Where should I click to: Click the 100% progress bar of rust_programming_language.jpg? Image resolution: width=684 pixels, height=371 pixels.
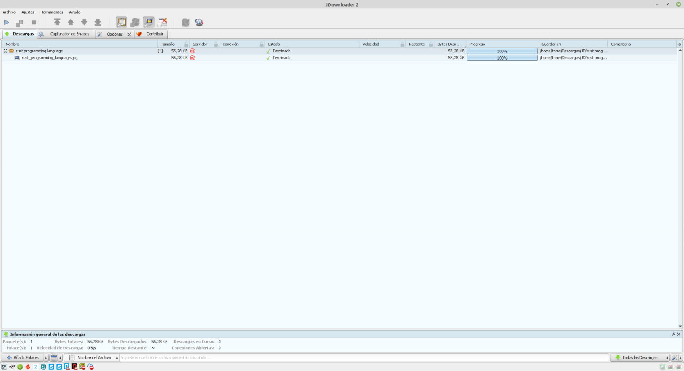[502, 57]
